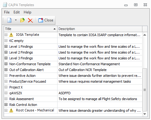Click description 'Where issue demands greater understanding'
Screen dimensions: 151x120
coord(99,111)
